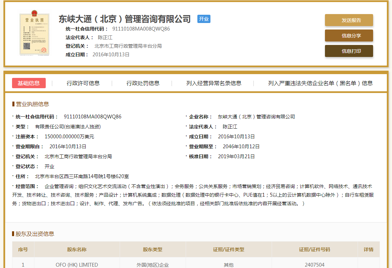This screenshot has width=392, height=268.
Task: Click the 发送报告 button
Action: [x=349, y=20]
